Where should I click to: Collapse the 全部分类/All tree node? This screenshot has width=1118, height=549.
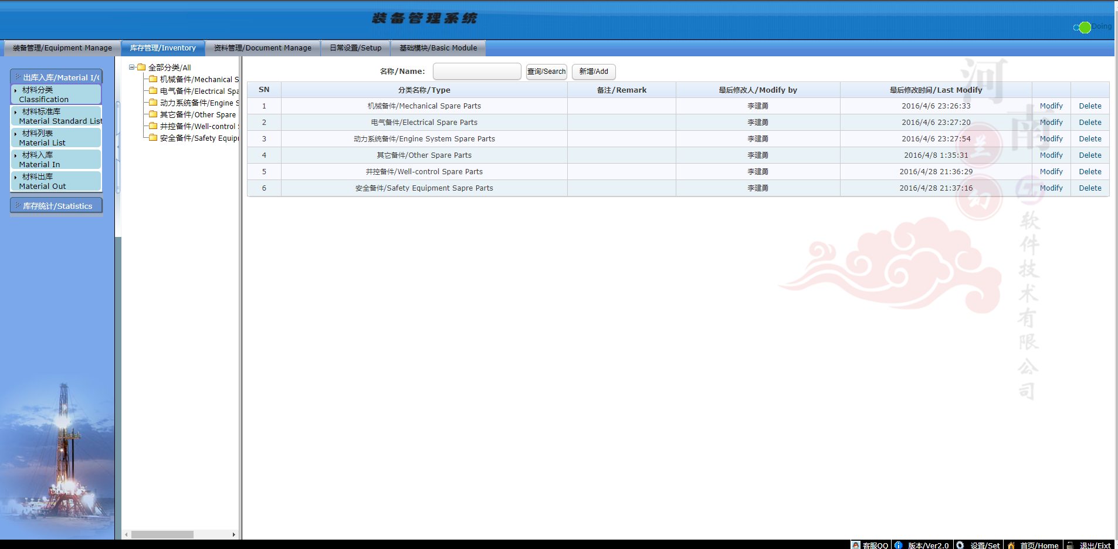pyautogui.click(x=132, y=67)
